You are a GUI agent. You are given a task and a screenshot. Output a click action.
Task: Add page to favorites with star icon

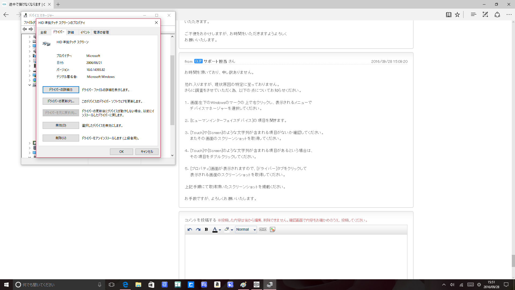tap(457, 15)
